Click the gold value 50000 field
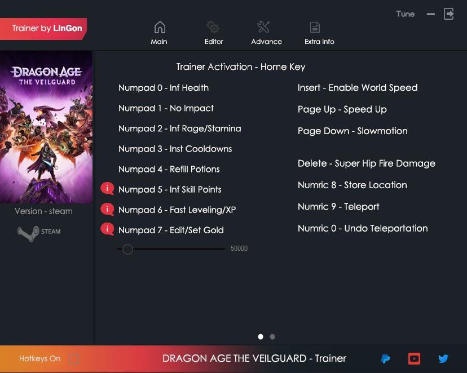Screen dimensions: 467x373 [x=239, y=248]
